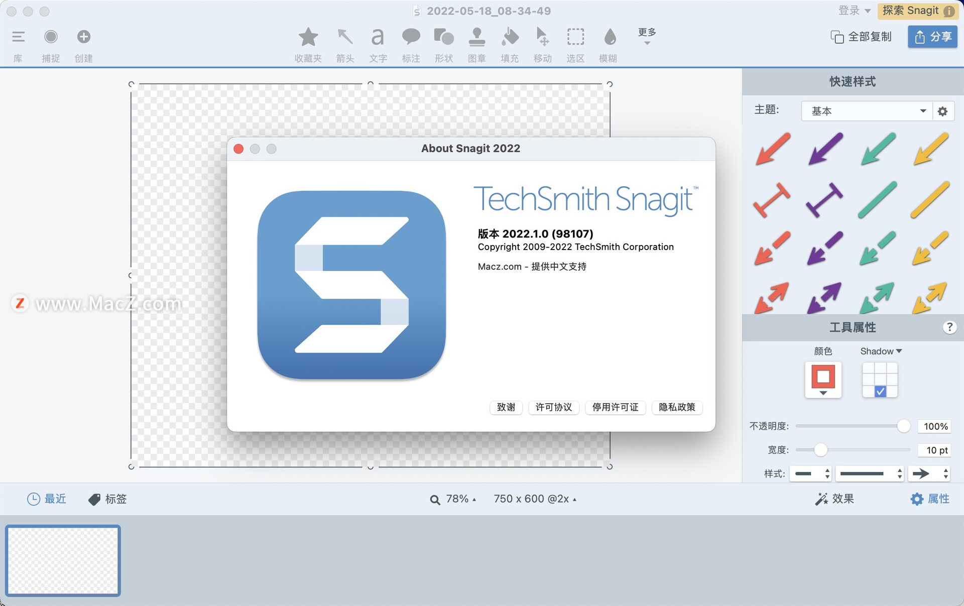This screenshot has height=606, width=964.
Task: Click the info icon in Explore Snagit
Action: tap(949, 11)
